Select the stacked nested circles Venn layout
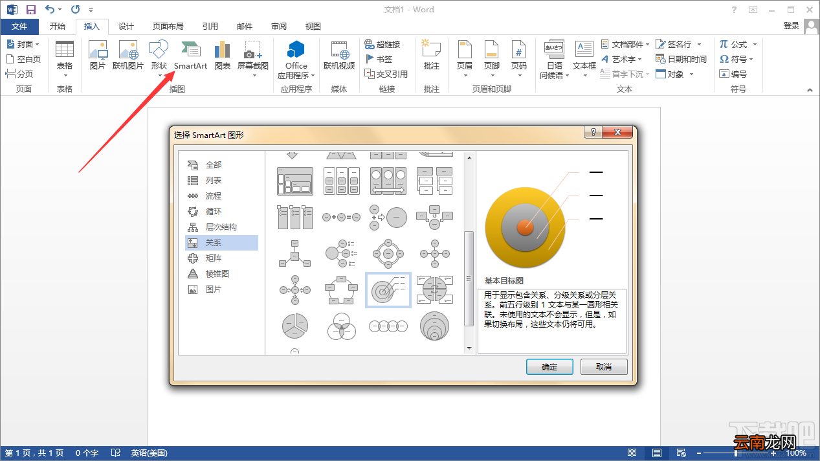 pos(435,326)
